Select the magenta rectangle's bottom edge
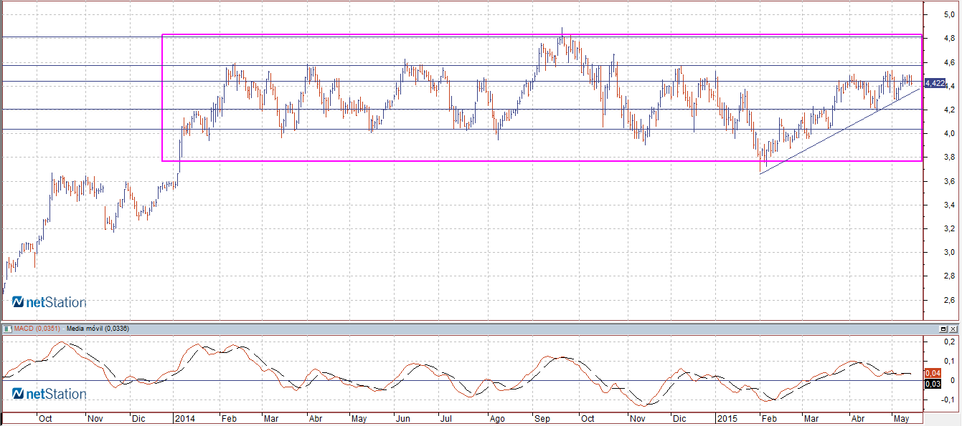 coord(502,161)
